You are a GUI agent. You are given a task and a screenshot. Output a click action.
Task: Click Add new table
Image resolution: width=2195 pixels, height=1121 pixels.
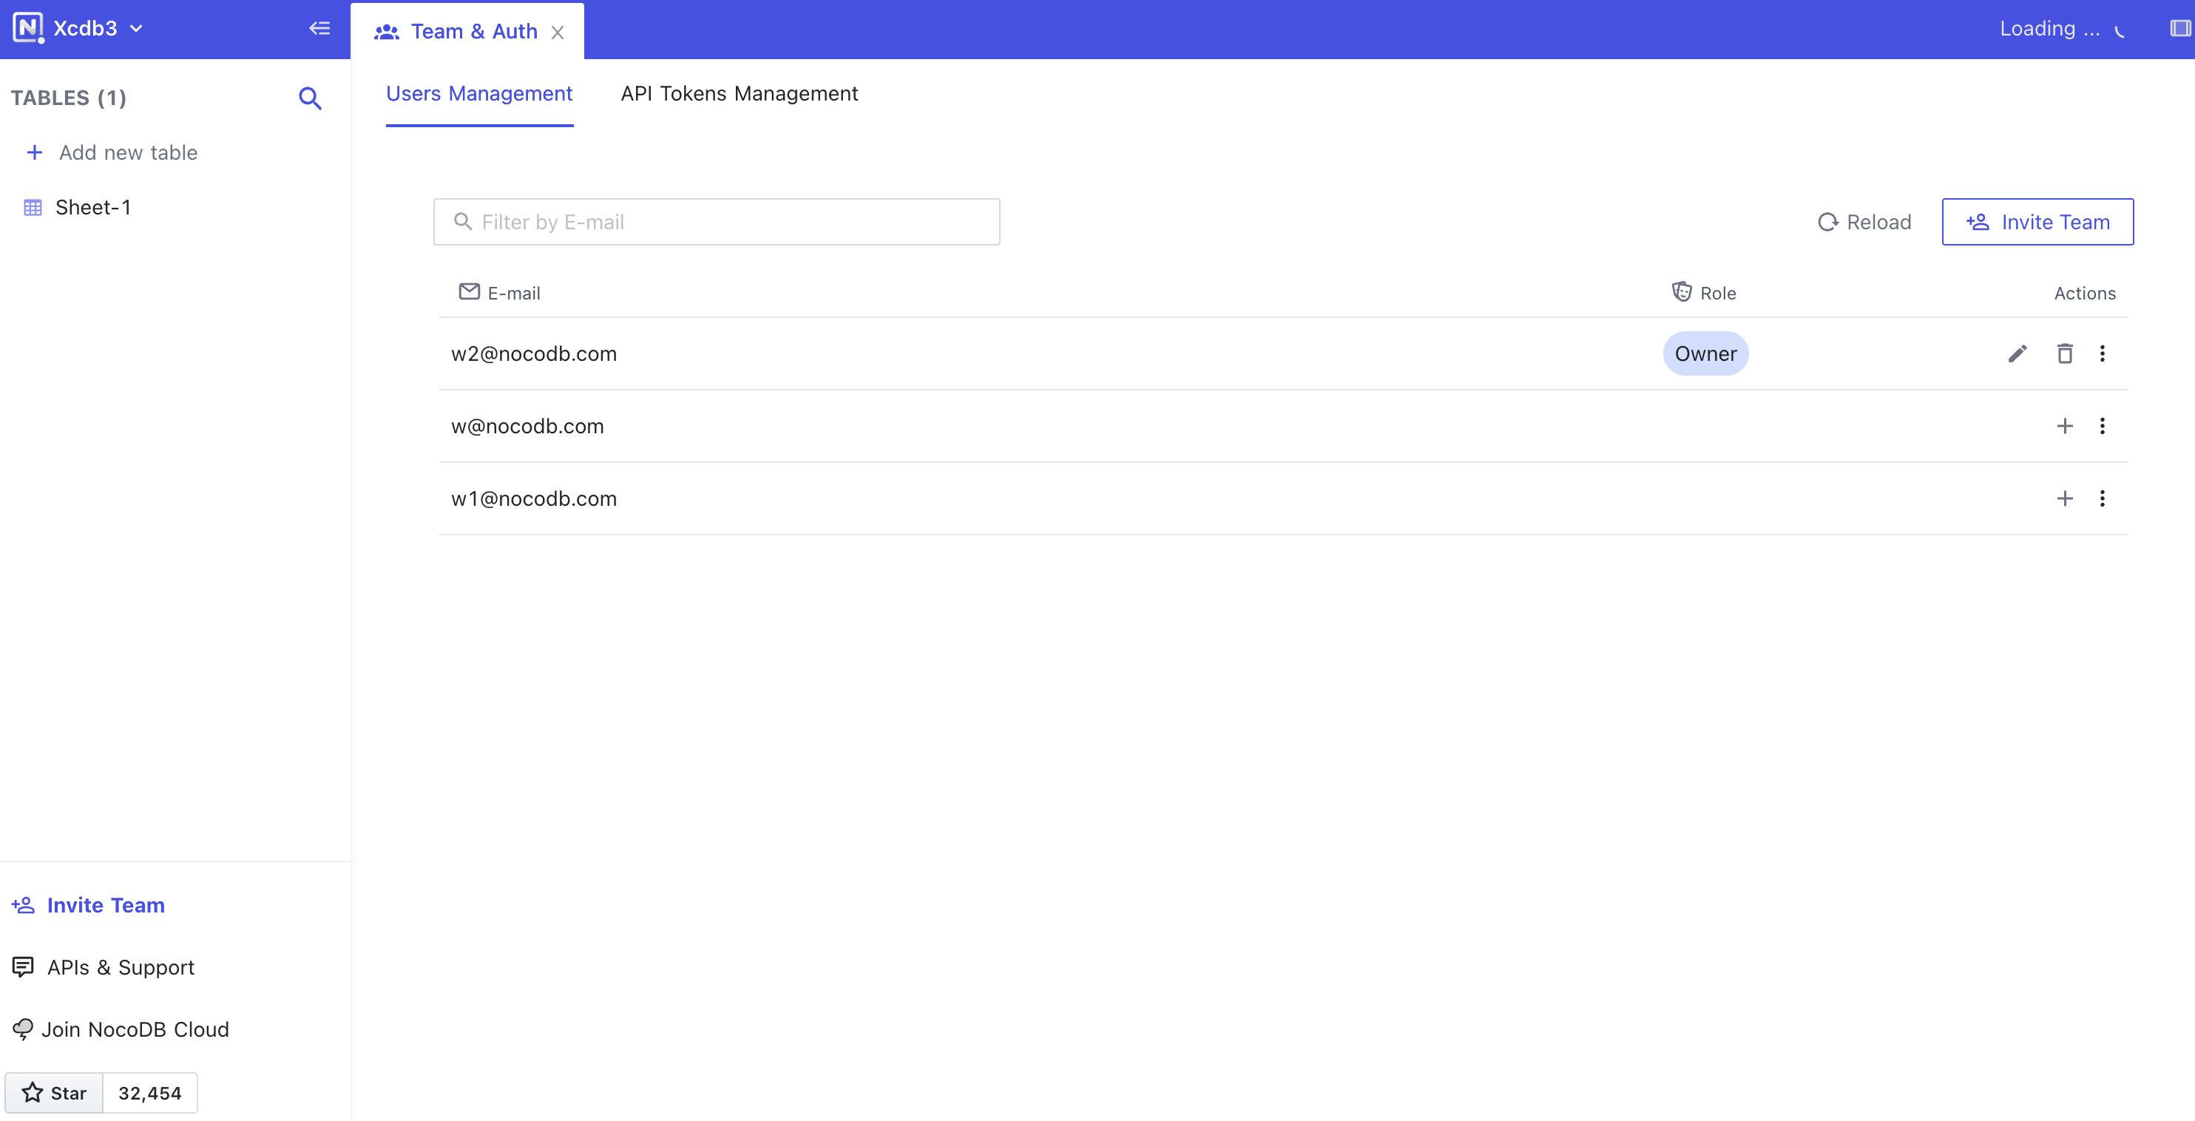tap(128, 152)
